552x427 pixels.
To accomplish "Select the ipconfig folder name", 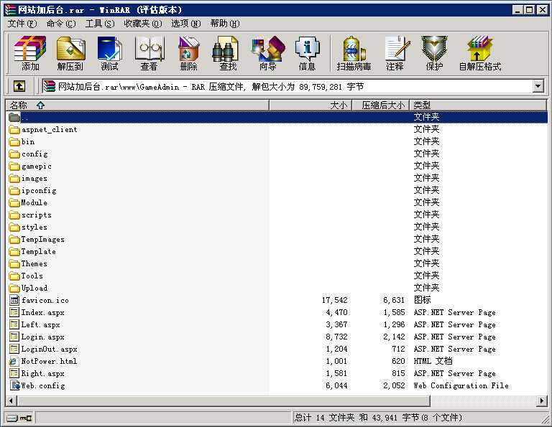I will [x=39, y=190].
